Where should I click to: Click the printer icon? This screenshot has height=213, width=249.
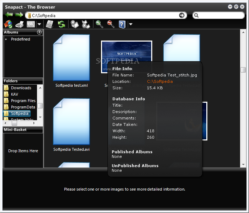[19, 25]
